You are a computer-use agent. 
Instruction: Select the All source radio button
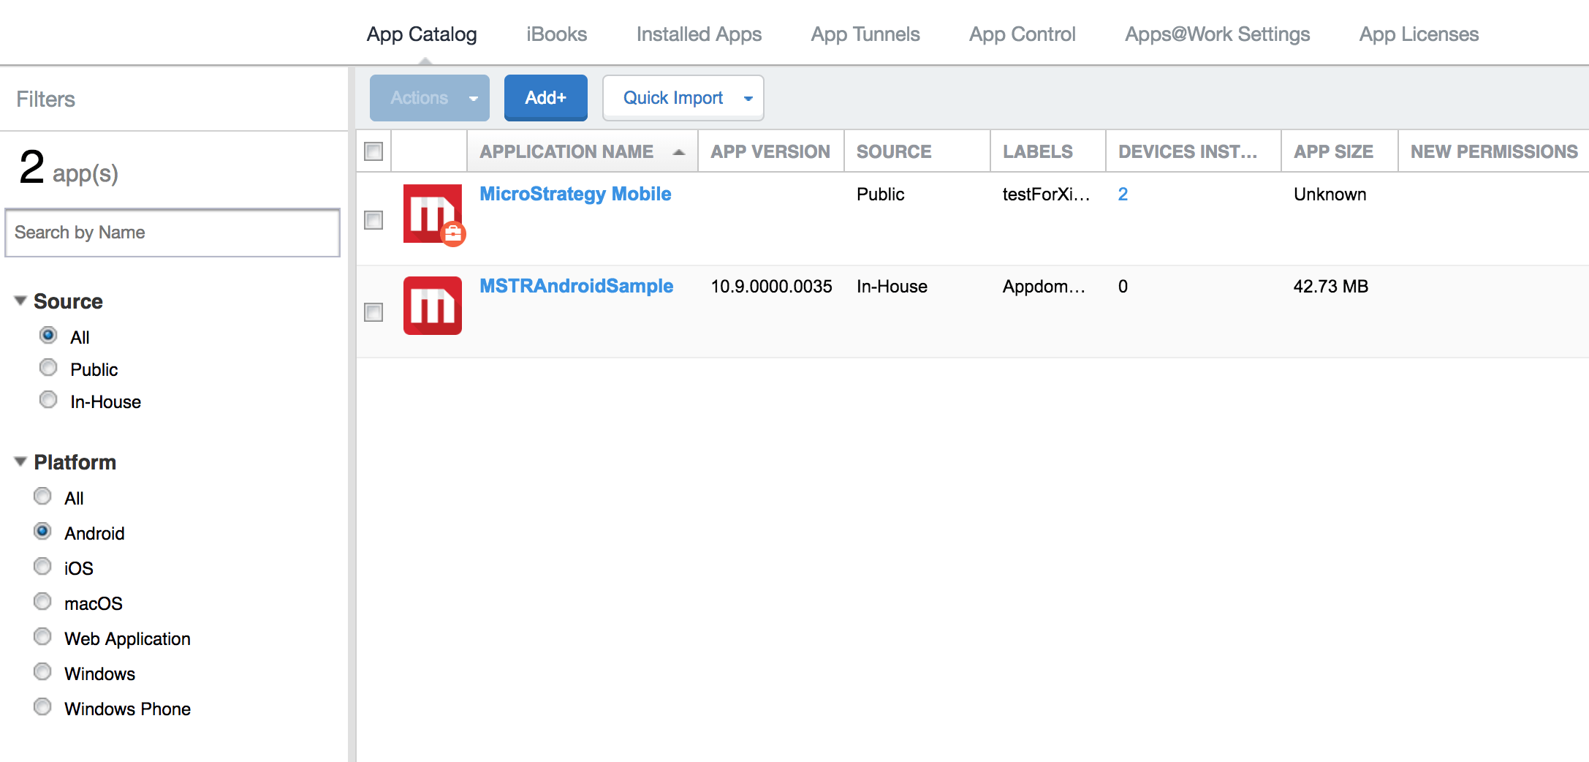coord(48,336)
